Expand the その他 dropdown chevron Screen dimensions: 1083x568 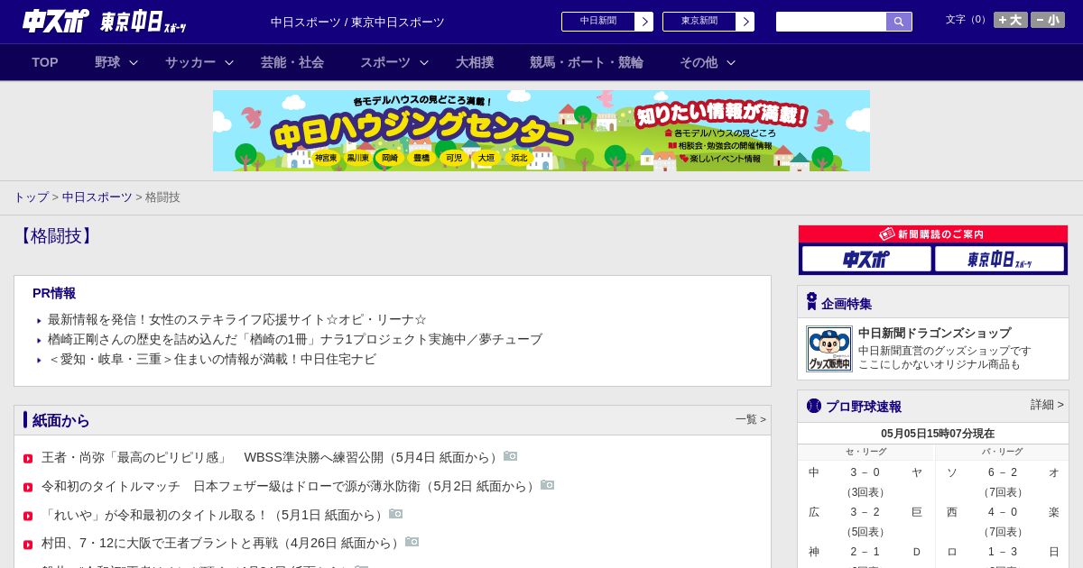[731, 62]
